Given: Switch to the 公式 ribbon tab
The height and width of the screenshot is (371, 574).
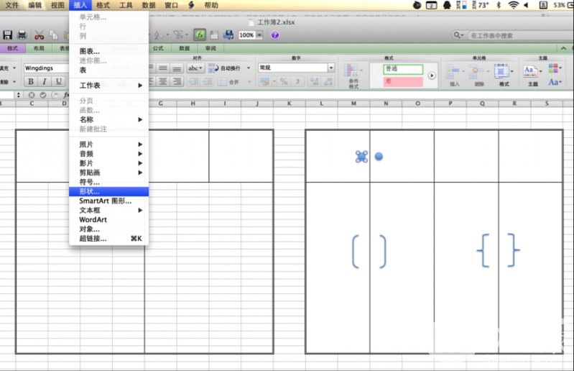Looking at the screenshot, I should click(x=158, y=48).
